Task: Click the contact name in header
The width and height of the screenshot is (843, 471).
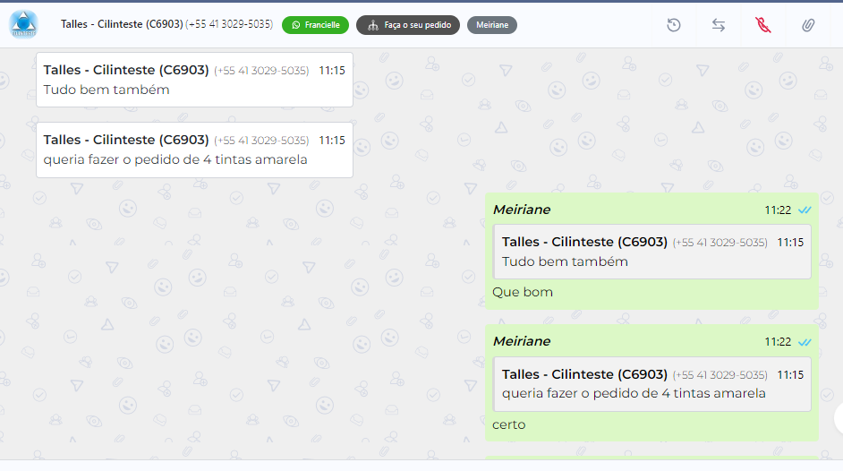Action: [122, 24]
